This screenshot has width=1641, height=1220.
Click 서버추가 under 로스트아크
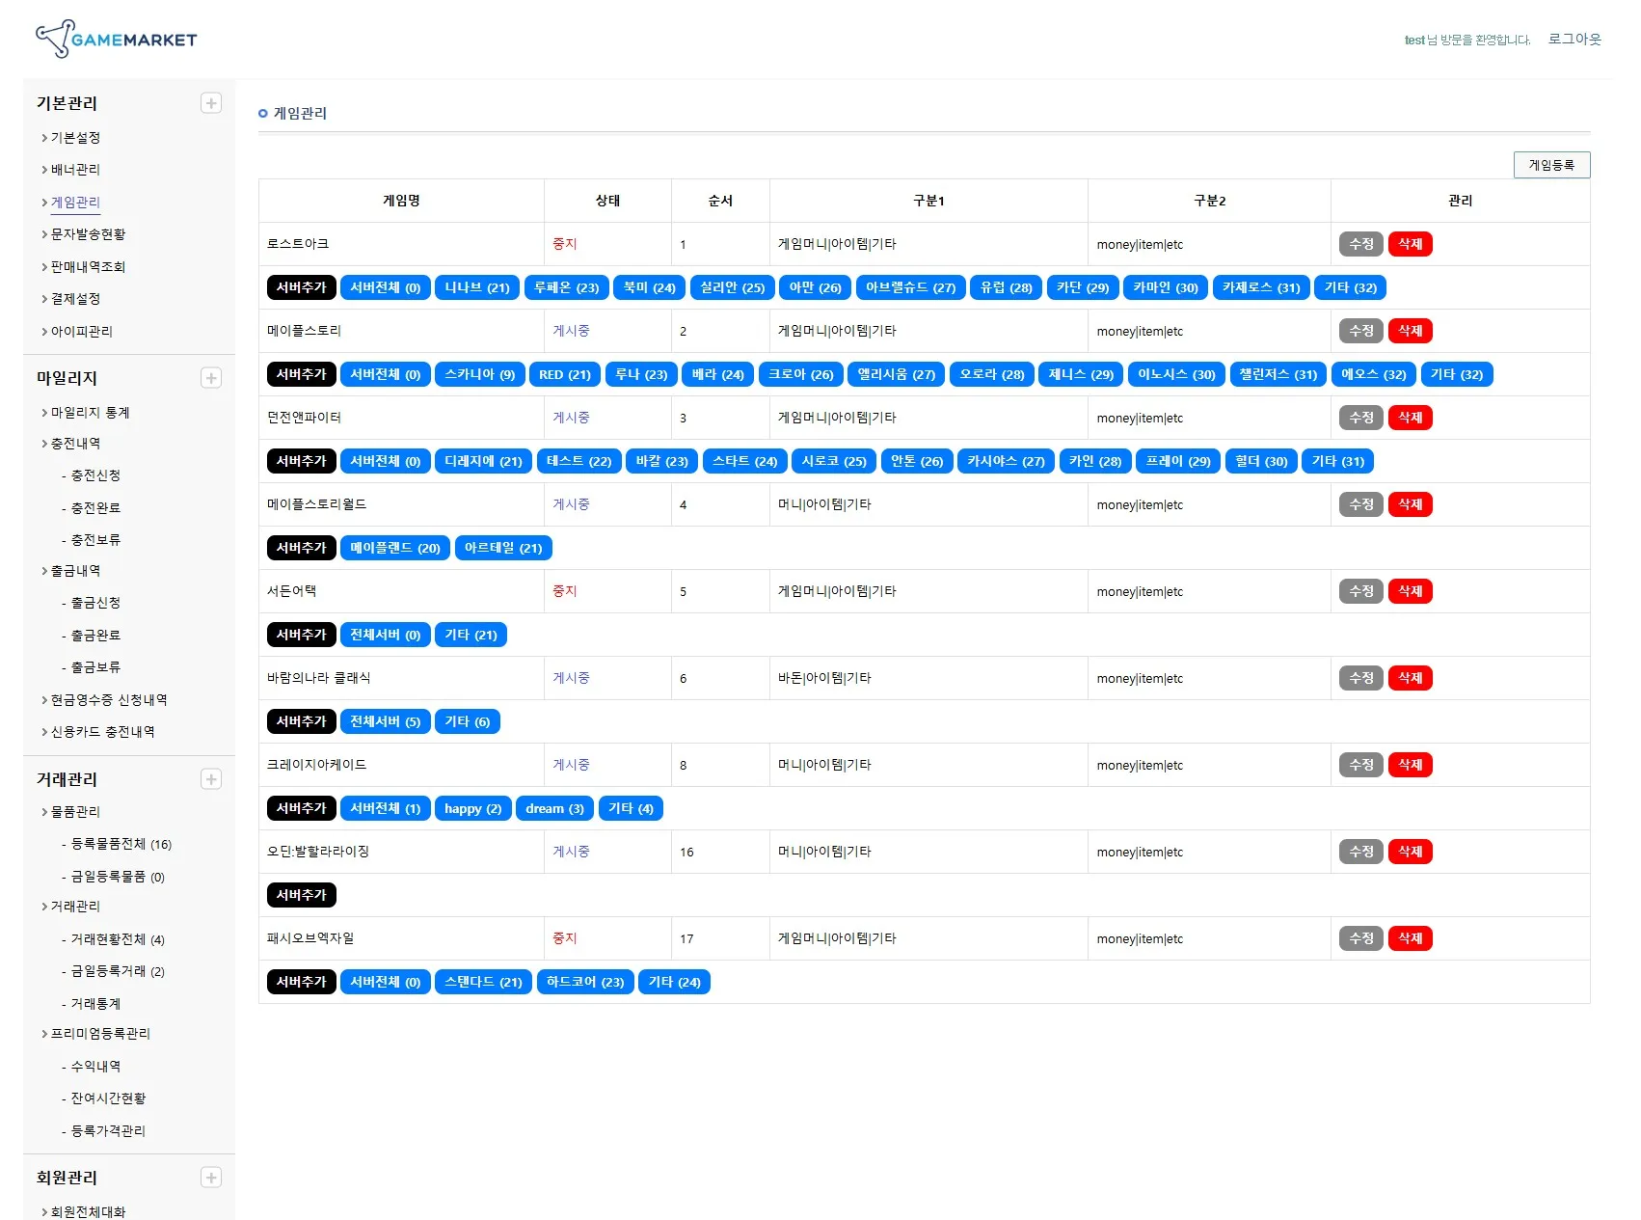click(x=301, y=287)
